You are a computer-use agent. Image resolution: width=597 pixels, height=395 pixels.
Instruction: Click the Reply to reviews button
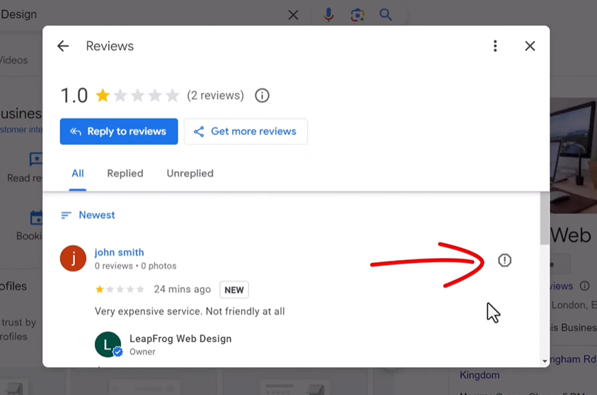click(x=119, y=131)
